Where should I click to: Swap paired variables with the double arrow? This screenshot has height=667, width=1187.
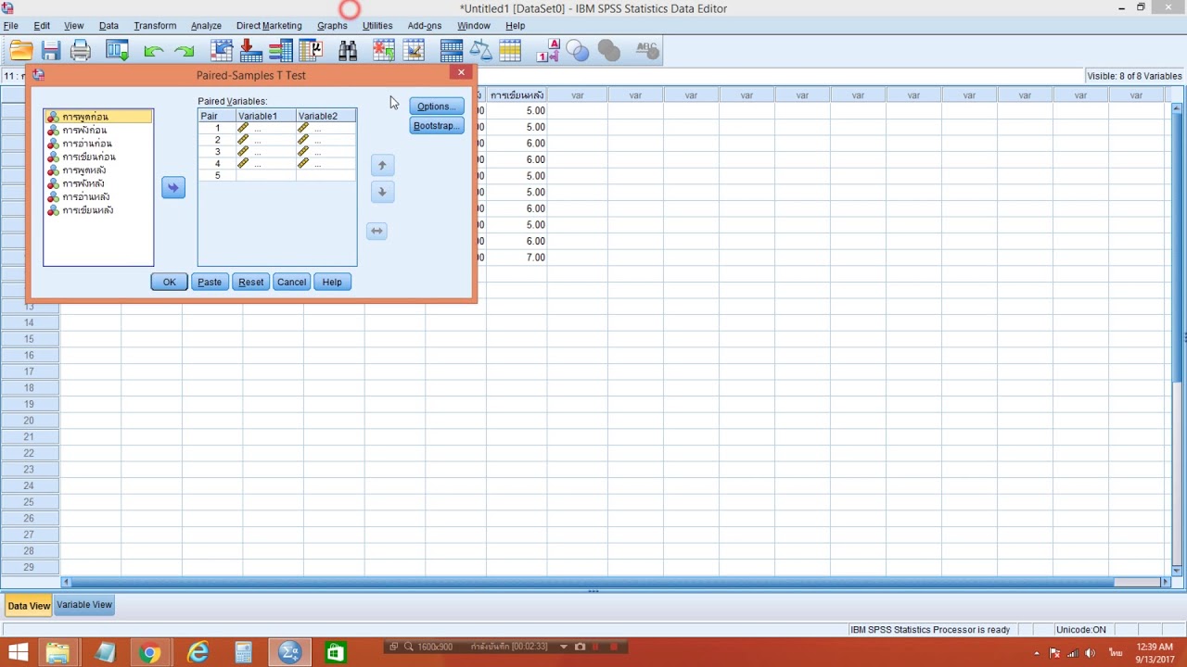pyautogui.click(x=377, y=231)
